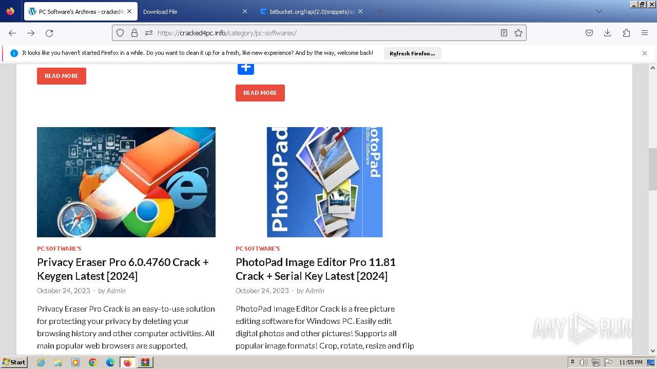This screenshot has width=657, height=369.
Task: Open Privacy Eraser Pro thumbnail image
Action: (126, 182)
